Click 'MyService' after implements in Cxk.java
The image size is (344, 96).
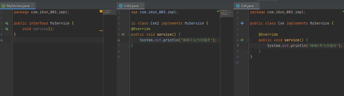(x=320, y=23)
